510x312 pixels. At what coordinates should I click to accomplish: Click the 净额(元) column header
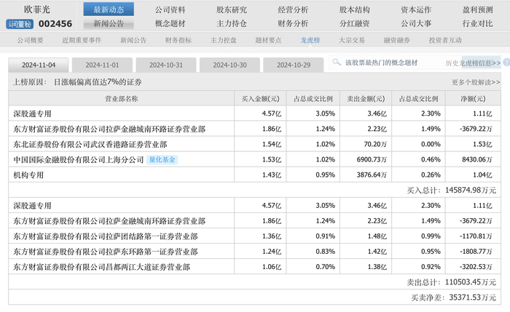click(x=473, y=99)
